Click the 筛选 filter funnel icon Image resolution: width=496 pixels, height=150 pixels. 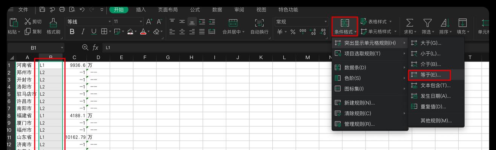tap(427, 22)
